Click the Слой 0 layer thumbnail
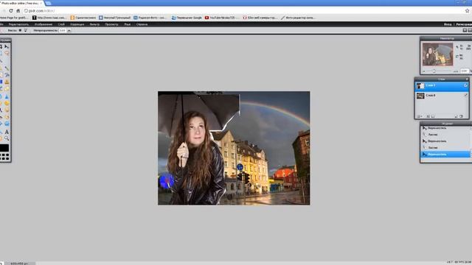472x265 pixels. (420, 96)
